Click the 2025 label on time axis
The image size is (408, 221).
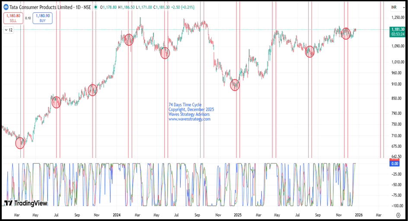click(x=238, y=215)
